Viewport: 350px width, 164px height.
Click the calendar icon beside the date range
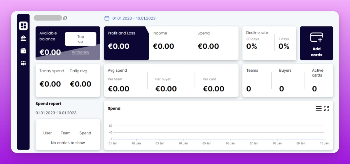click(x=107, y=18)
